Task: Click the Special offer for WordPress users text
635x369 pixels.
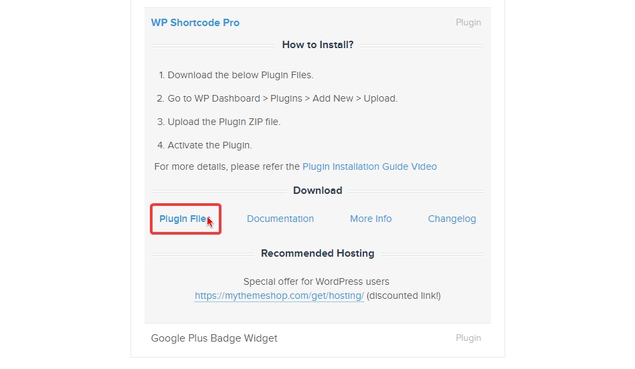Action: [316, 281]
